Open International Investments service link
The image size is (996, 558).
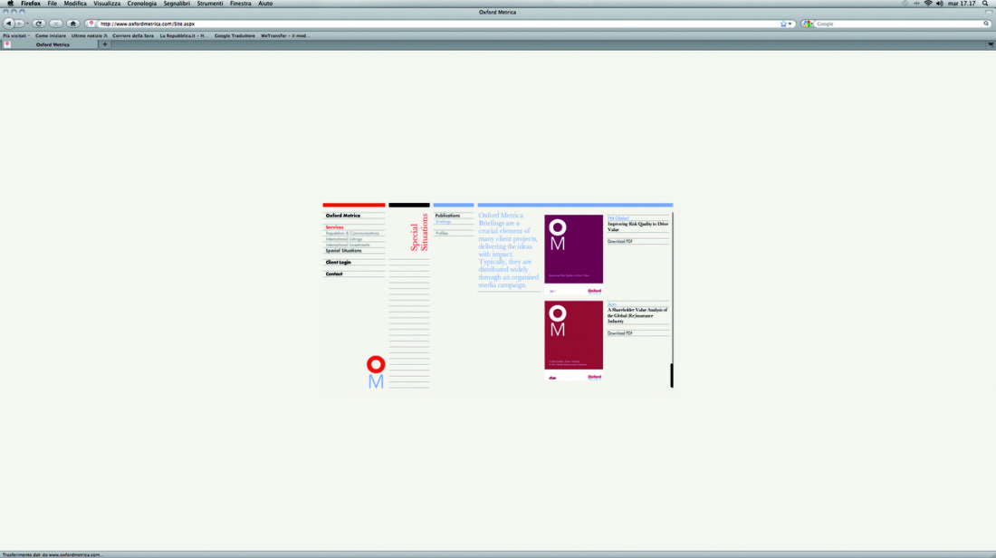click(348, 245)
